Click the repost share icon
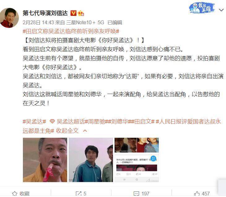The width and height of the screenshot is (226, 197). tap(79, 194)
